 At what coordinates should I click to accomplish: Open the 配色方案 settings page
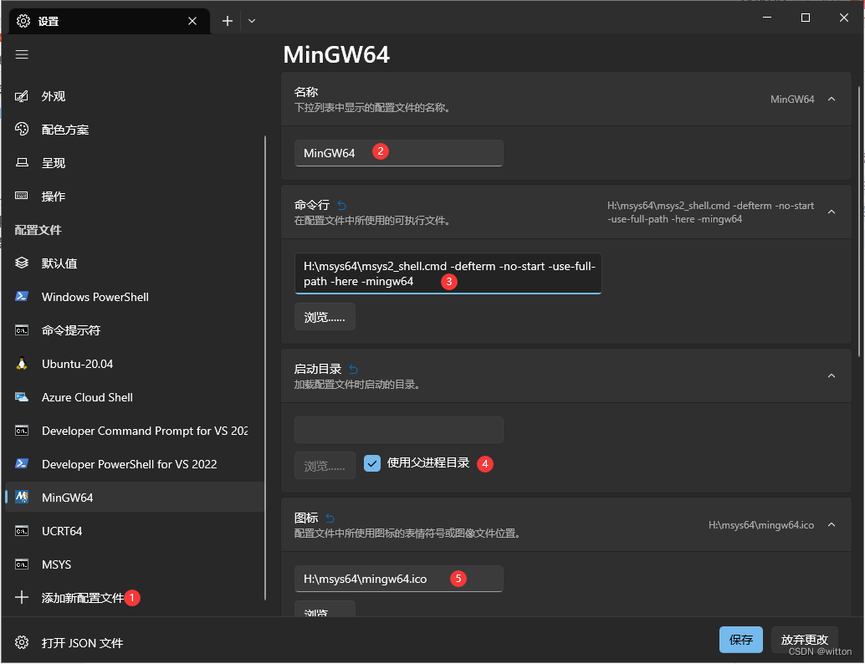click(65, 130)
